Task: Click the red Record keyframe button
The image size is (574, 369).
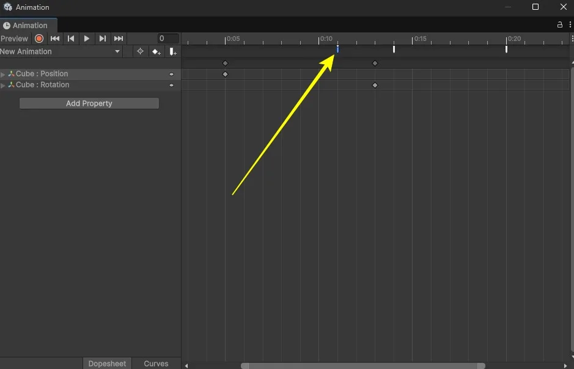Action: (39, 38)
